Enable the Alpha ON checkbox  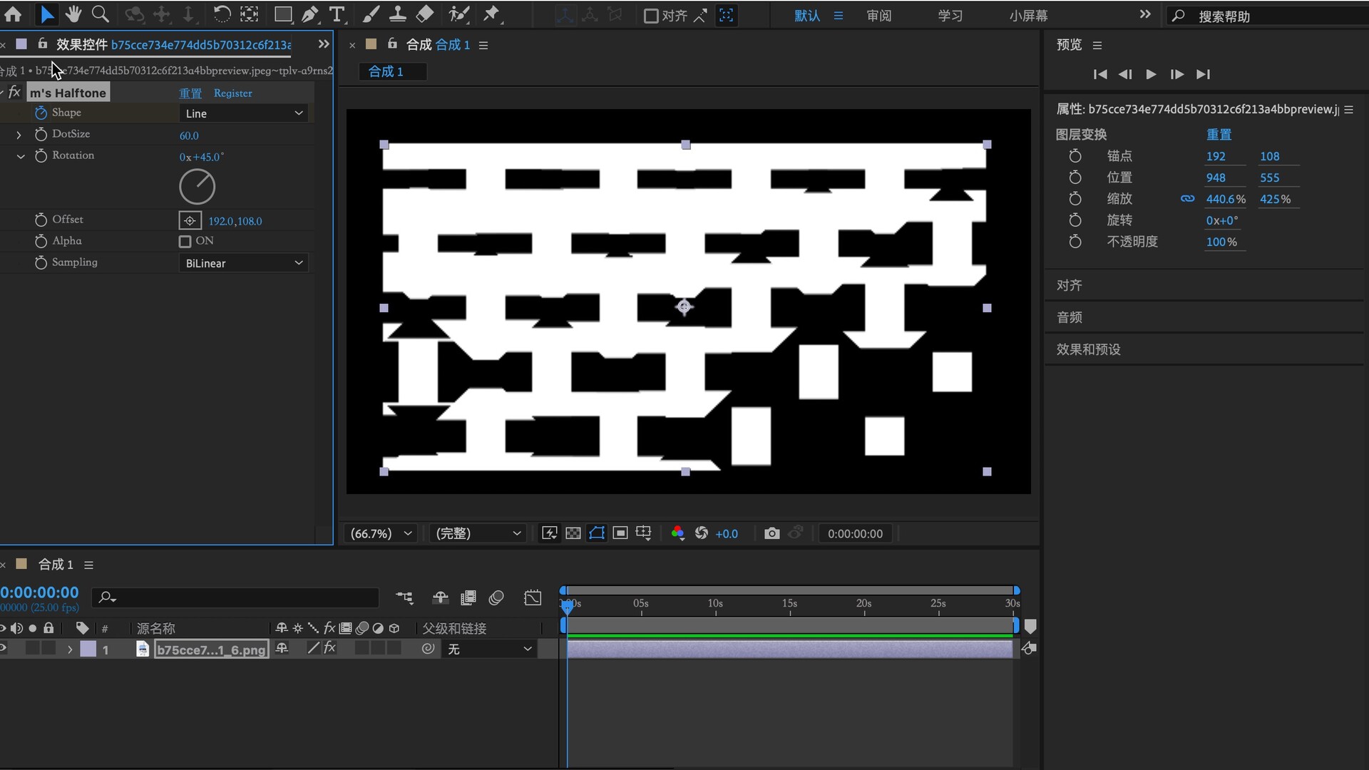(x=185, y=242)
